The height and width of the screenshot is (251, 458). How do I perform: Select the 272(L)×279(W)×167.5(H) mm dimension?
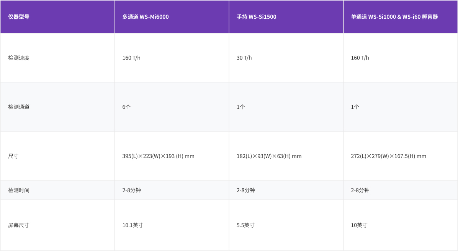388,156
